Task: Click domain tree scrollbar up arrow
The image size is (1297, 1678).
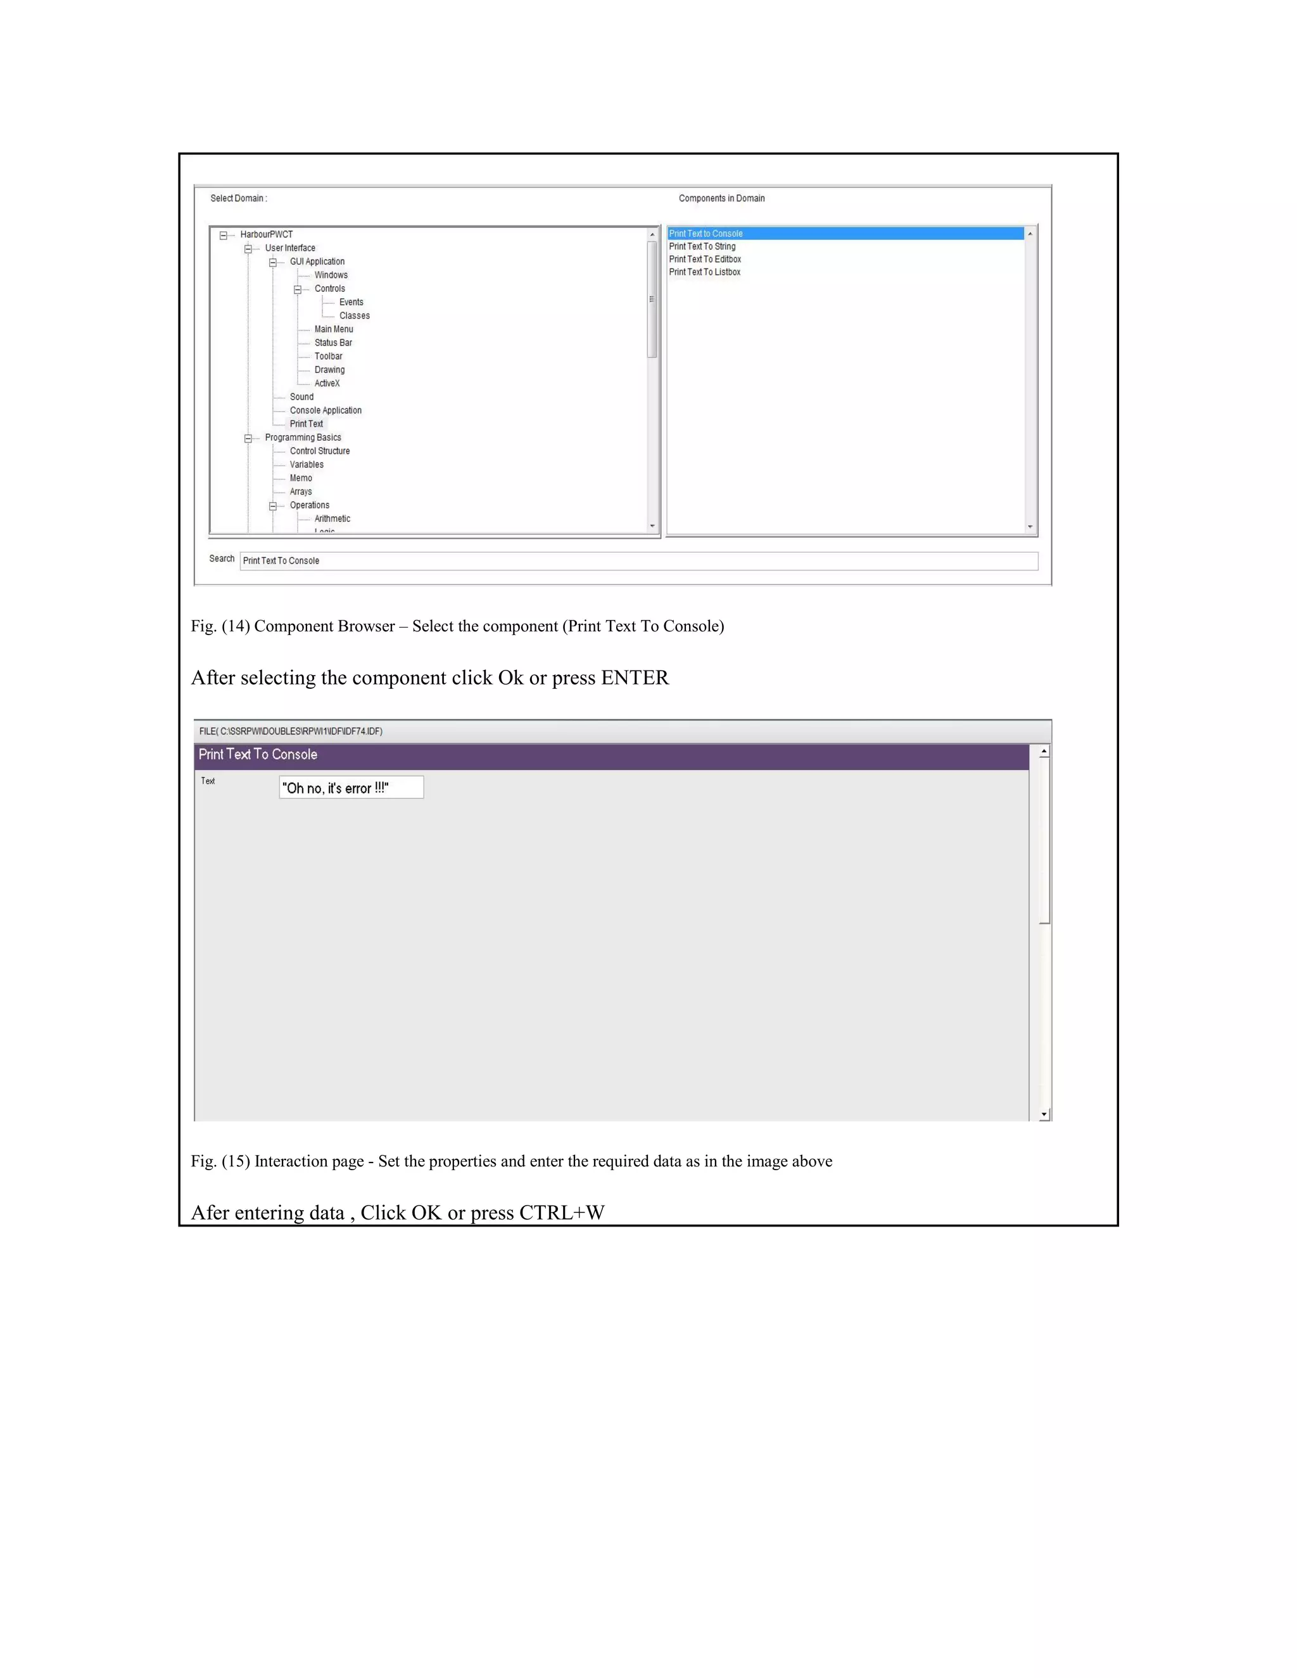Action: [x=652, y=234]
